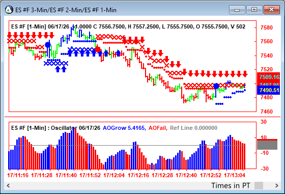Click the price chart header text ES #F [1-Min]
This screenshot has width=285, height=194.
coord(28,26)
